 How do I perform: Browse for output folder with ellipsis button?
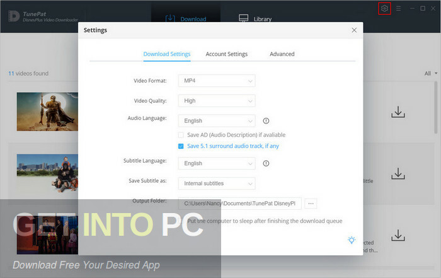point(311,204)
